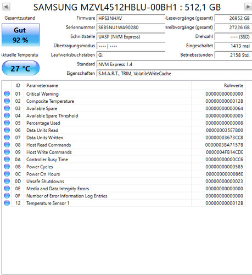Select the Controller Busy Time name
This screenshot has height=275, width=252.
tap(47, 159)
